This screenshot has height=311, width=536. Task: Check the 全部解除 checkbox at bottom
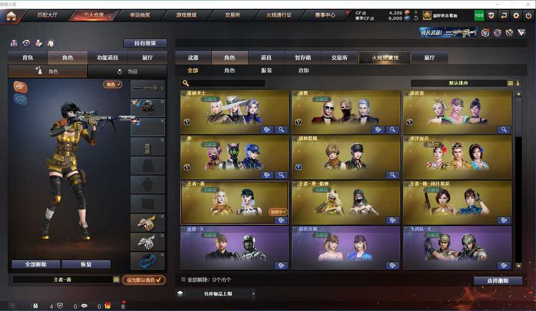click(183, 280)
